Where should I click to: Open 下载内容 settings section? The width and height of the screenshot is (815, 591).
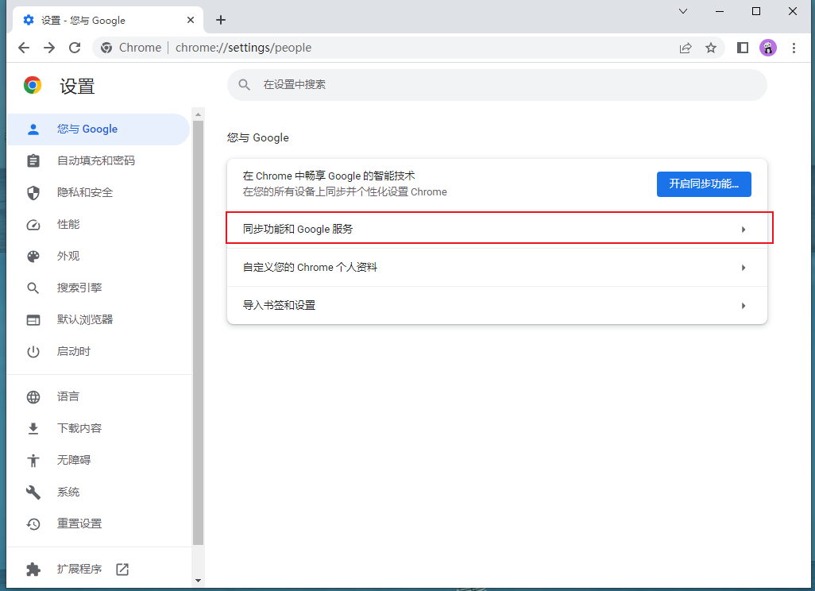click(98, 429)
